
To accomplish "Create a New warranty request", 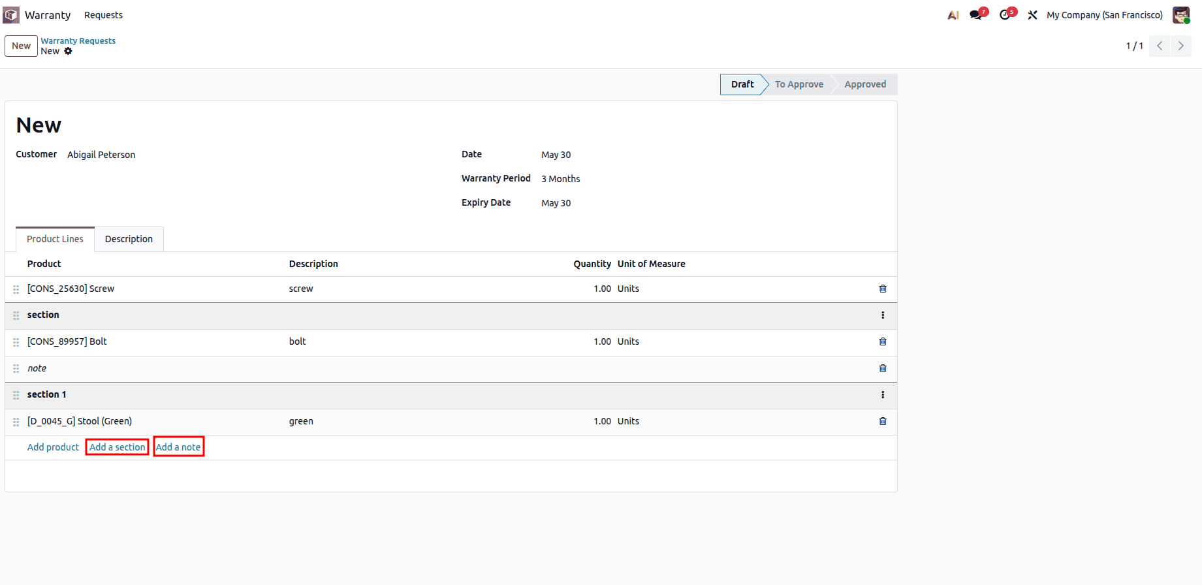I will point(21,46).
